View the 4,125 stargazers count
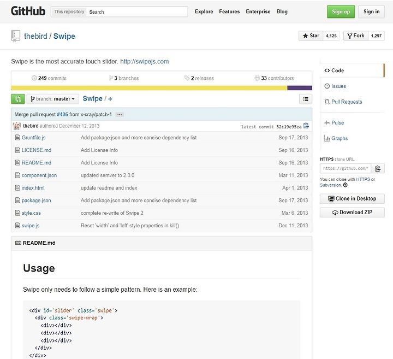 coord(331,36)
